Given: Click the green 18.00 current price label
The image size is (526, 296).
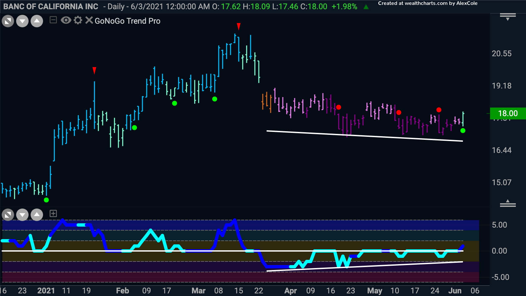Looking at the screenshot, I should click(508, 113).
